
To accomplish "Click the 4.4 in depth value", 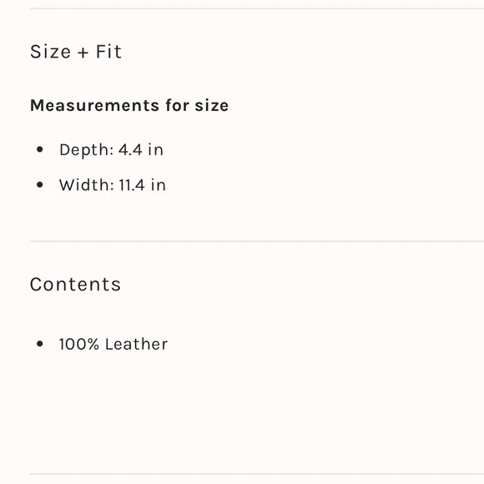I will click(141, 150).
